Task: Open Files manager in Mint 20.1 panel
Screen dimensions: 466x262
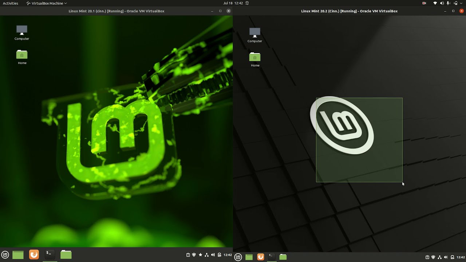Action: [66, 255]
